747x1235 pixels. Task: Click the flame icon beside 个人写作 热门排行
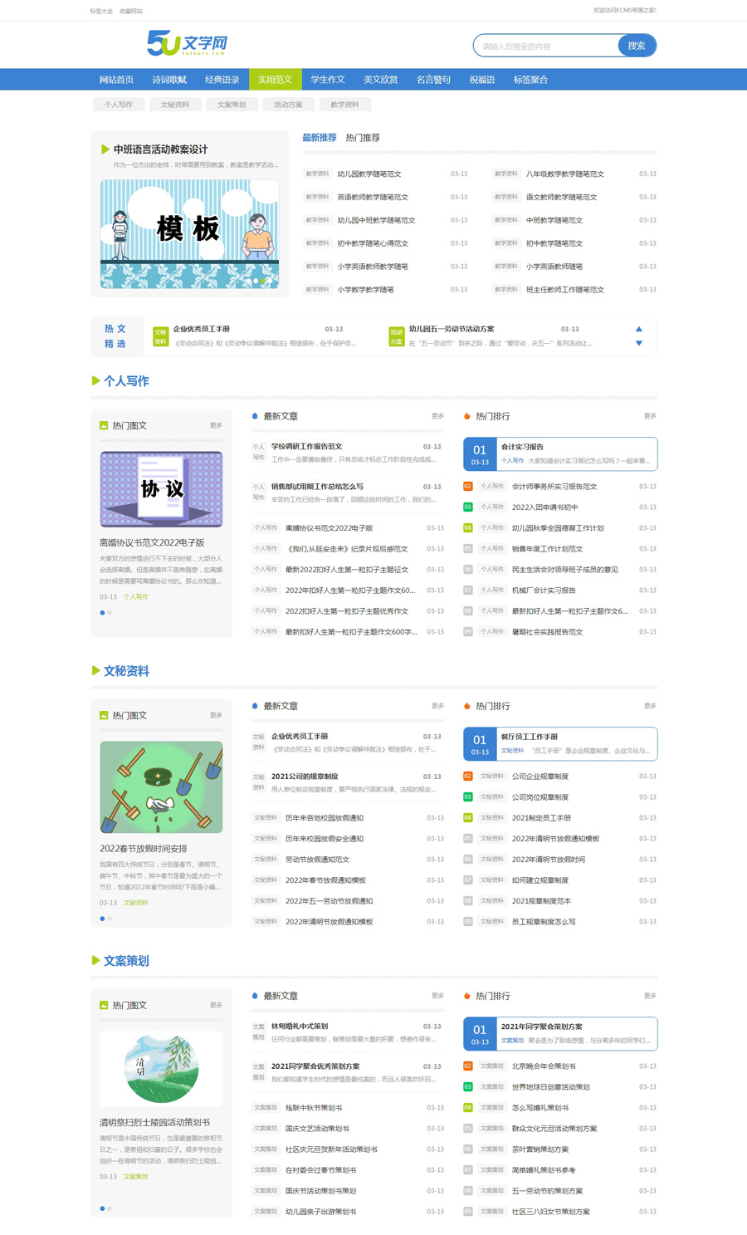[x=467, y=416]
